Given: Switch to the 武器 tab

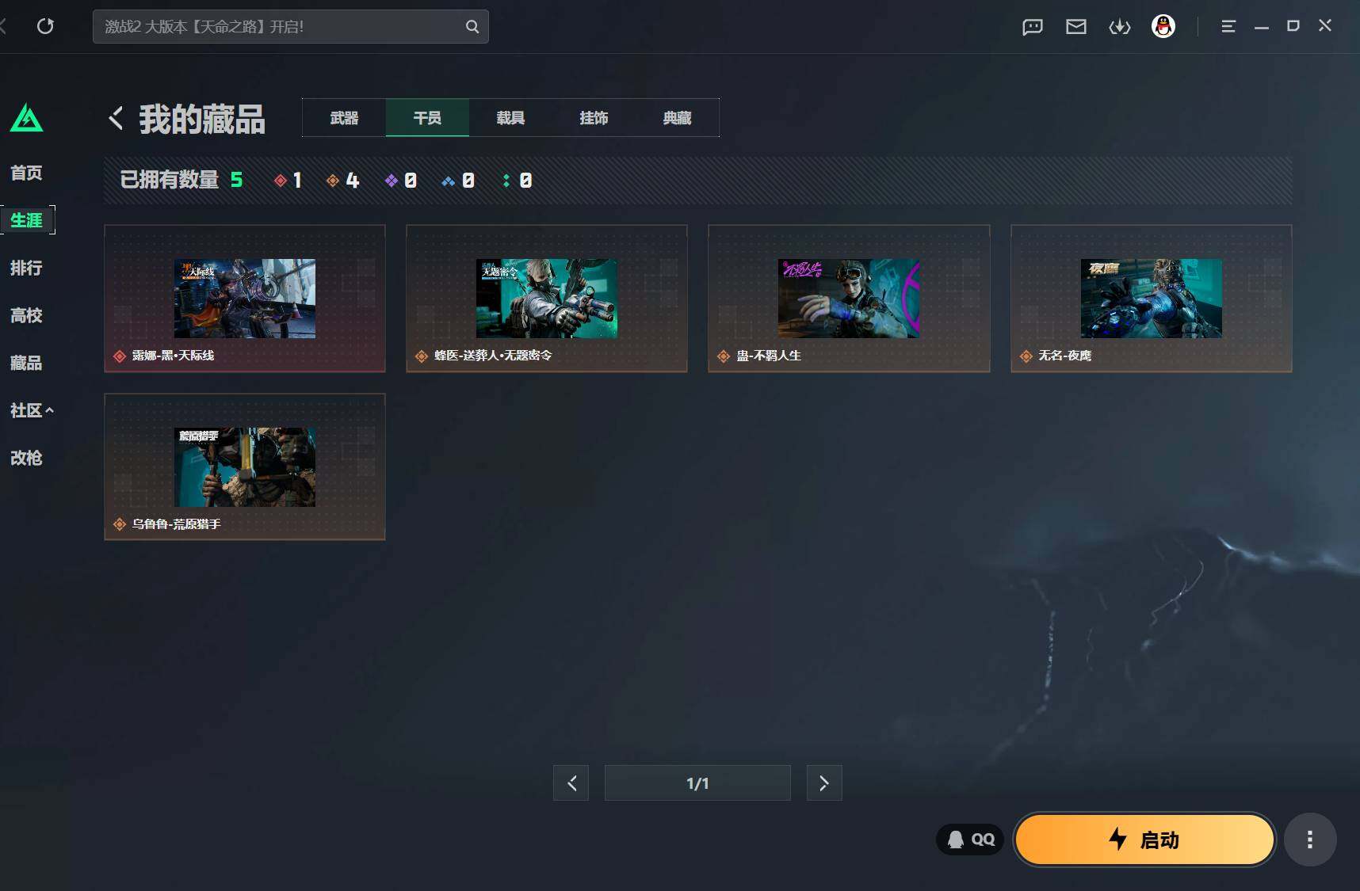Looking at the screenshot, I should (x=344, y=118).
